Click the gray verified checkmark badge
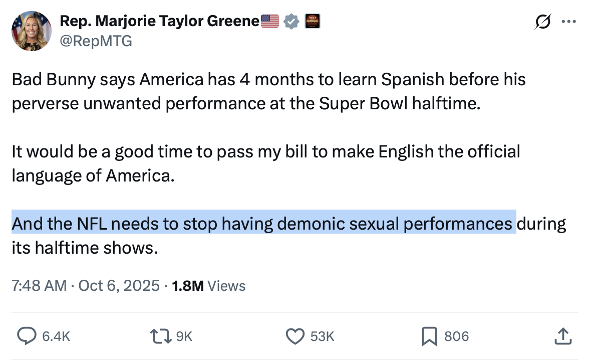 click(291, 22)
